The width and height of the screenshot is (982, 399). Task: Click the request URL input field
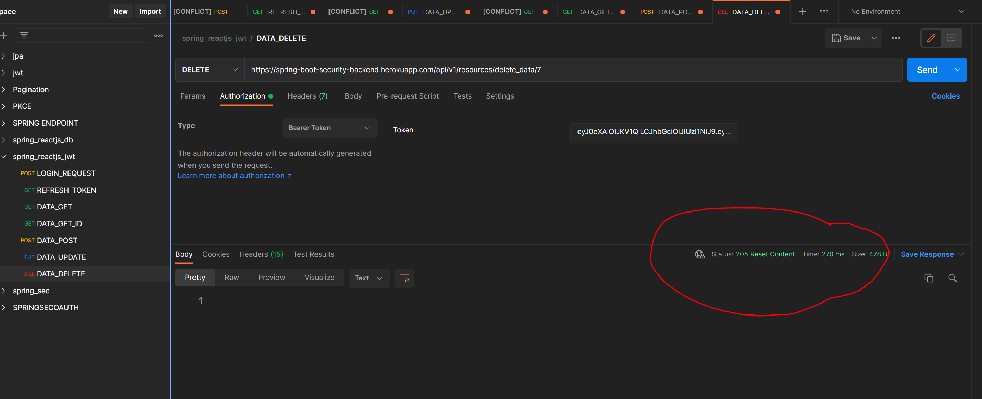[573, 70]
